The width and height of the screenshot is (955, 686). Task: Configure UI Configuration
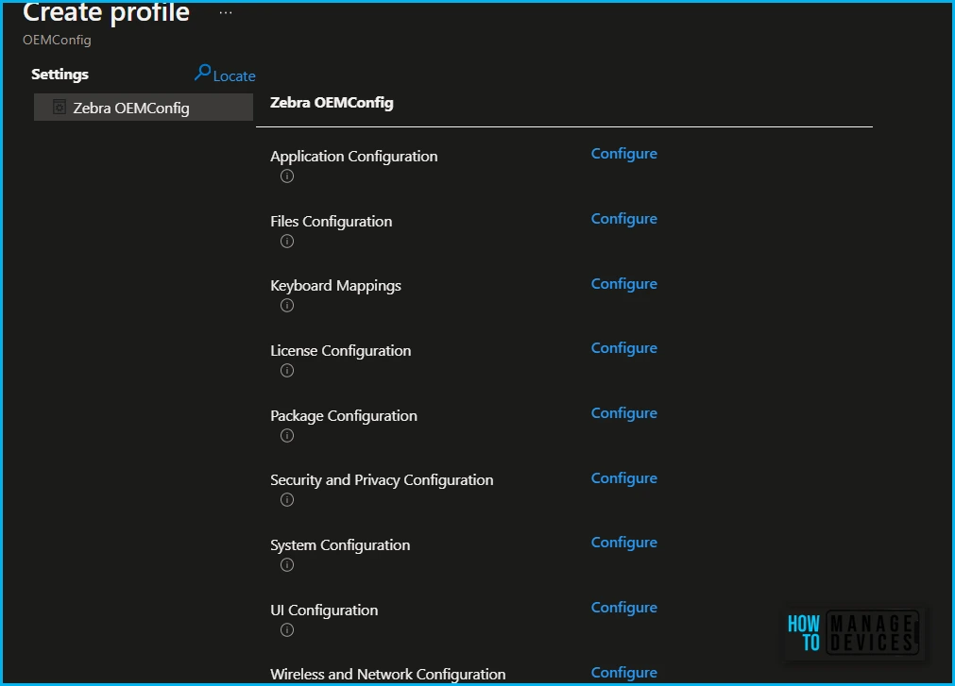point(623,608)
